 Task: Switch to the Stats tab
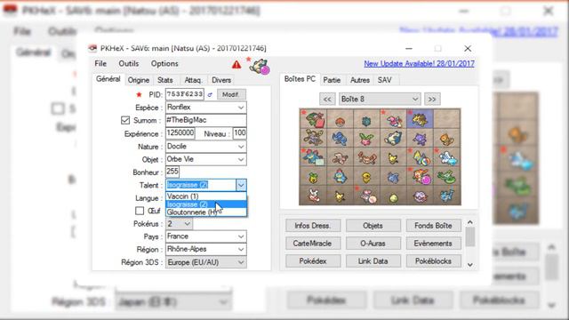click(x=164, y=80)
